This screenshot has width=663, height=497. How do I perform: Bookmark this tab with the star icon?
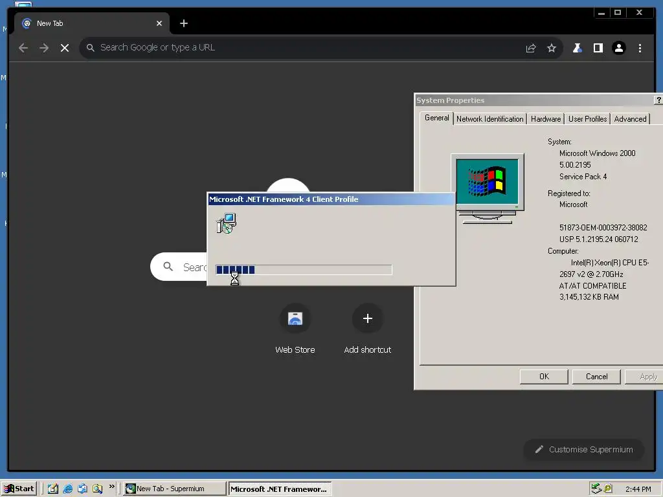[x=552, y=48]
